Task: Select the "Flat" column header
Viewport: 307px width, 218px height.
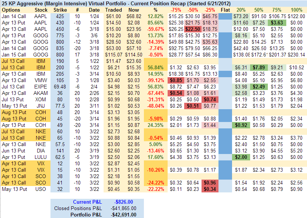Action: pyautogui.click(x=225, y=9)
